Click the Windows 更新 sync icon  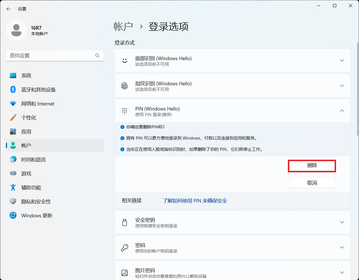pyautogui.click(x=13, y=215)
